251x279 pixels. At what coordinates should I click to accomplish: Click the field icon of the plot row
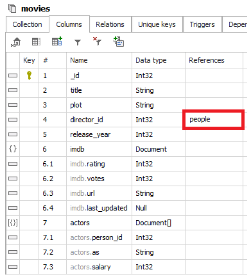pos(13,105)
